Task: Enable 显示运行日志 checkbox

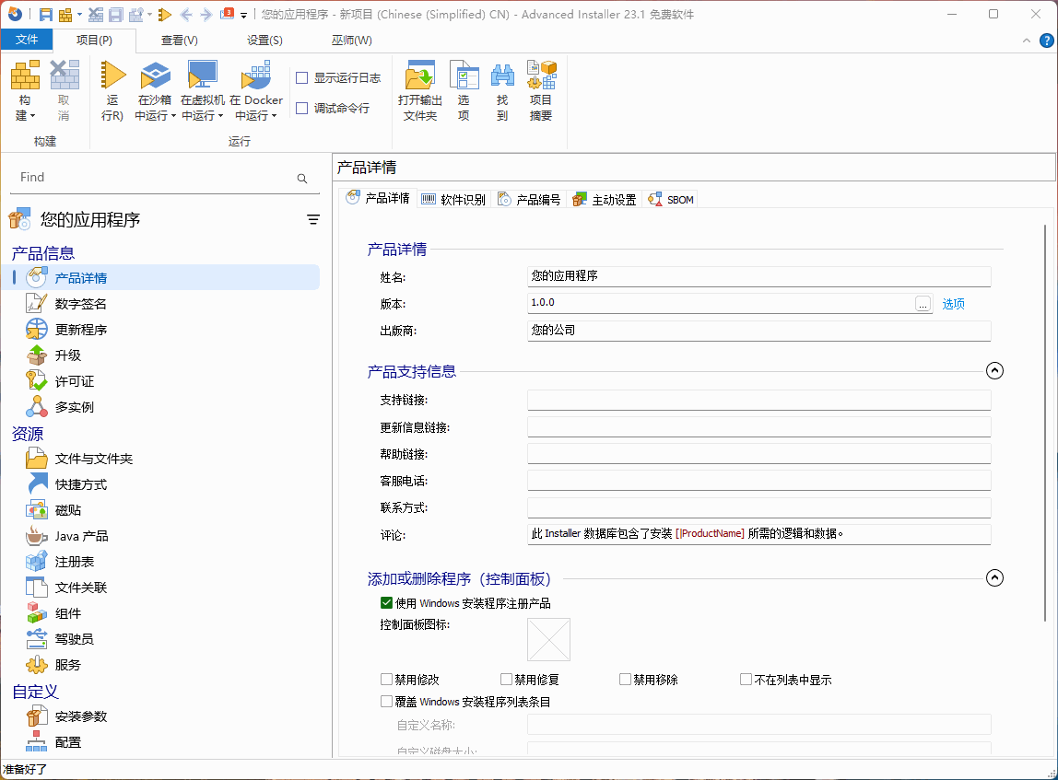Action: pos(300,77)
